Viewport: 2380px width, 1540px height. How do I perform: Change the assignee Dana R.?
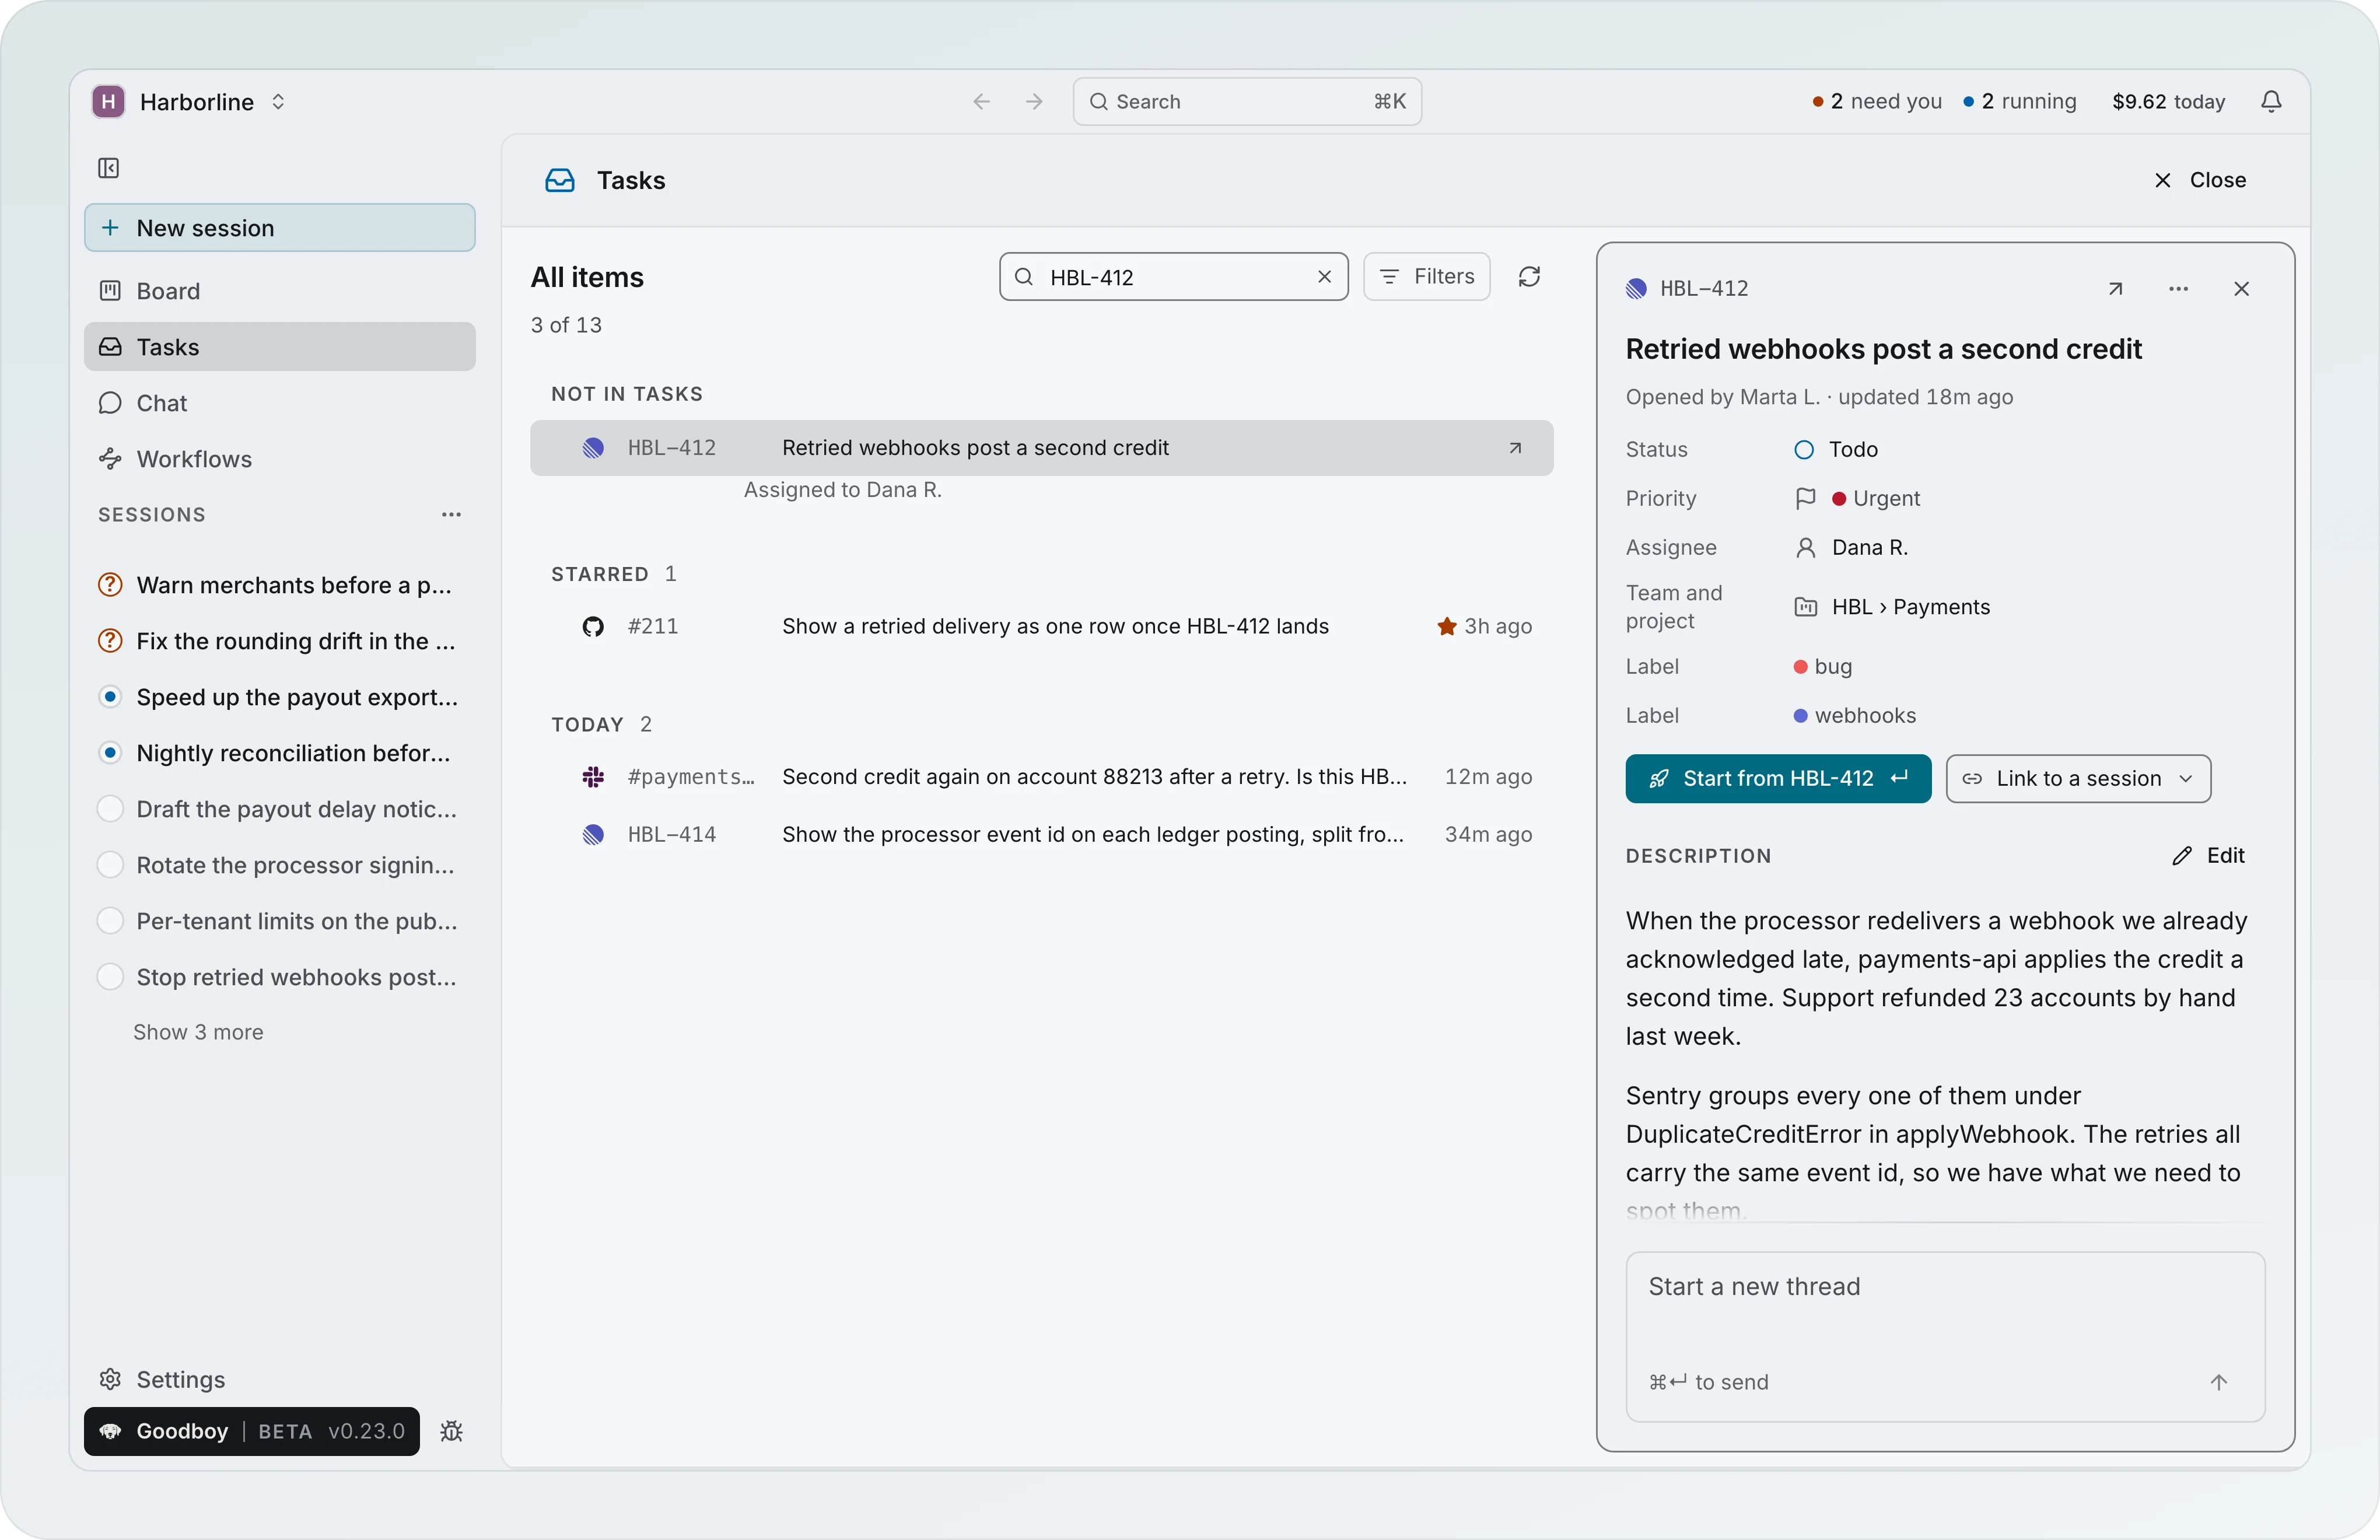1851,547
